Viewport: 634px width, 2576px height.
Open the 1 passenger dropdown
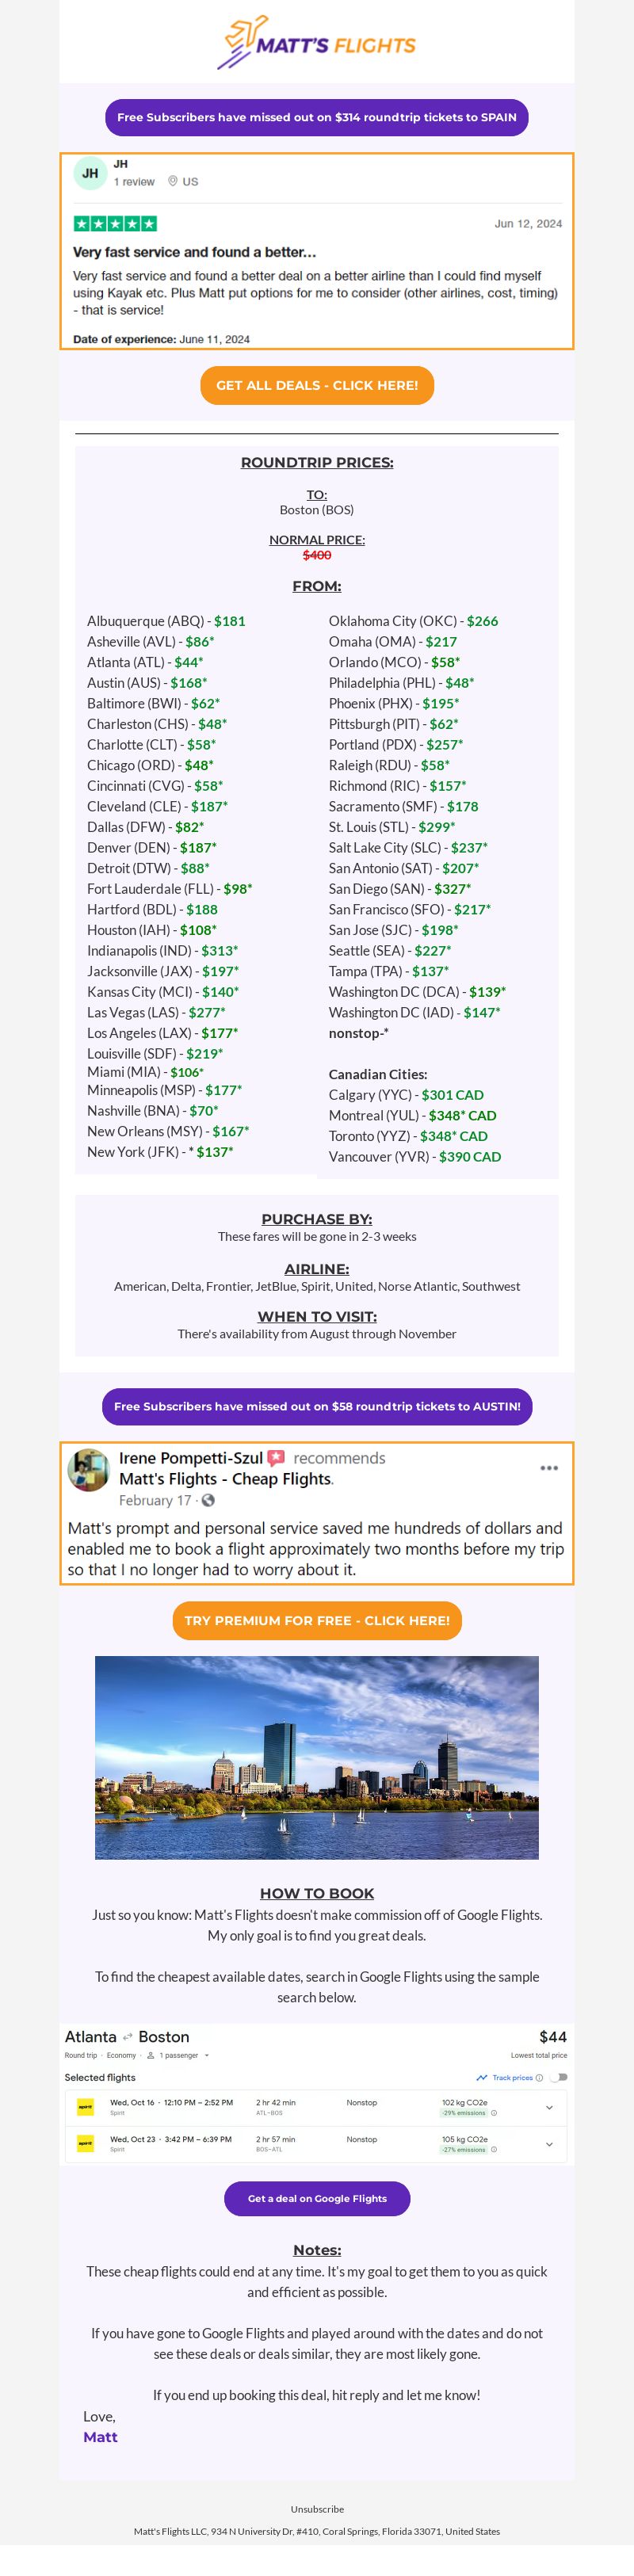pos(178,2055)
